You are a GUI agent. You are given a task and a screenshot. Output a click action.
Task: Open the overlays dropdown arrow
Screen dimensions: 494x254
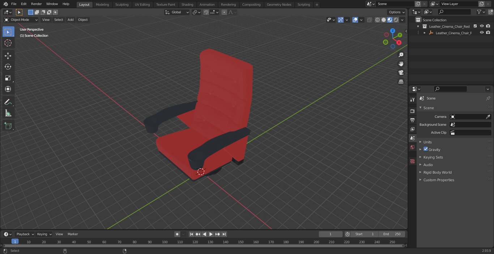(361, 20)
